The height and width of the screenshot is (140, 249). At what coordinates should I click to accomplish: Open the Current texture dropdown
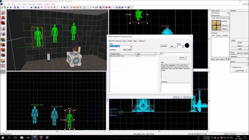click(x=228, y=18)
